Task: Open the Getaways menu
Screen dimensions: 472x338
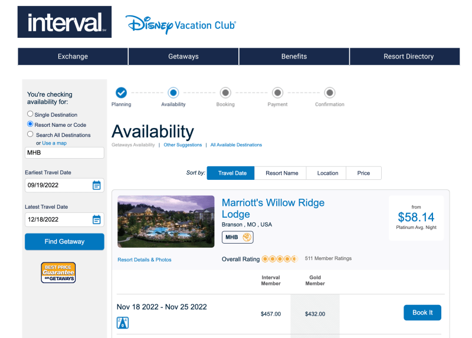Action: click(x=183, y=56)
